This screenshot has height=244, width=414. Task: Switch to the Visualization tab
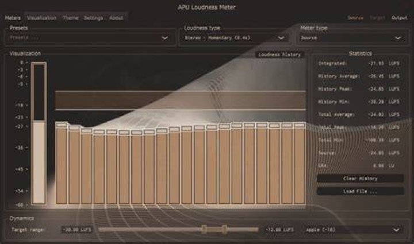coord(41,18)
